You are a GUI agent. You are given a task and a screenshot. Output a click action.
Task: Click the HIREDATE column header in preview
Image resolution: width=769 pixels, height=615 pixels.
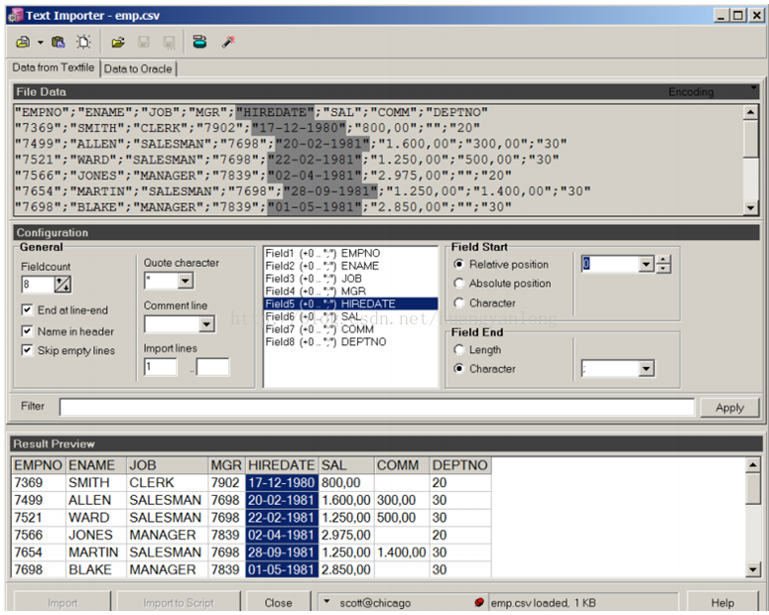click(x=282, y=465)
